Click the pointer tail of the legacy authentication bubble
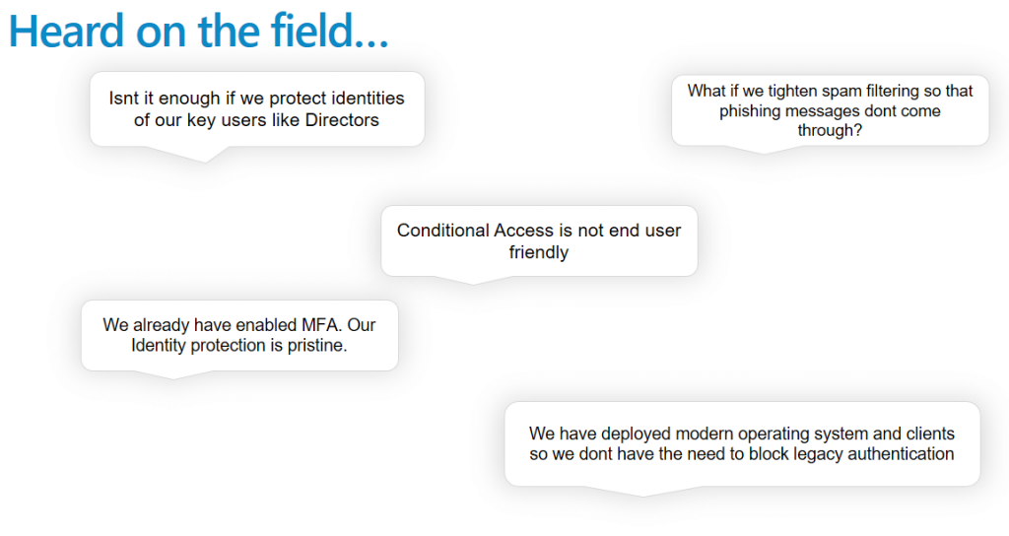Viewport: 1009px width, 536px height. tap(642, 491)
